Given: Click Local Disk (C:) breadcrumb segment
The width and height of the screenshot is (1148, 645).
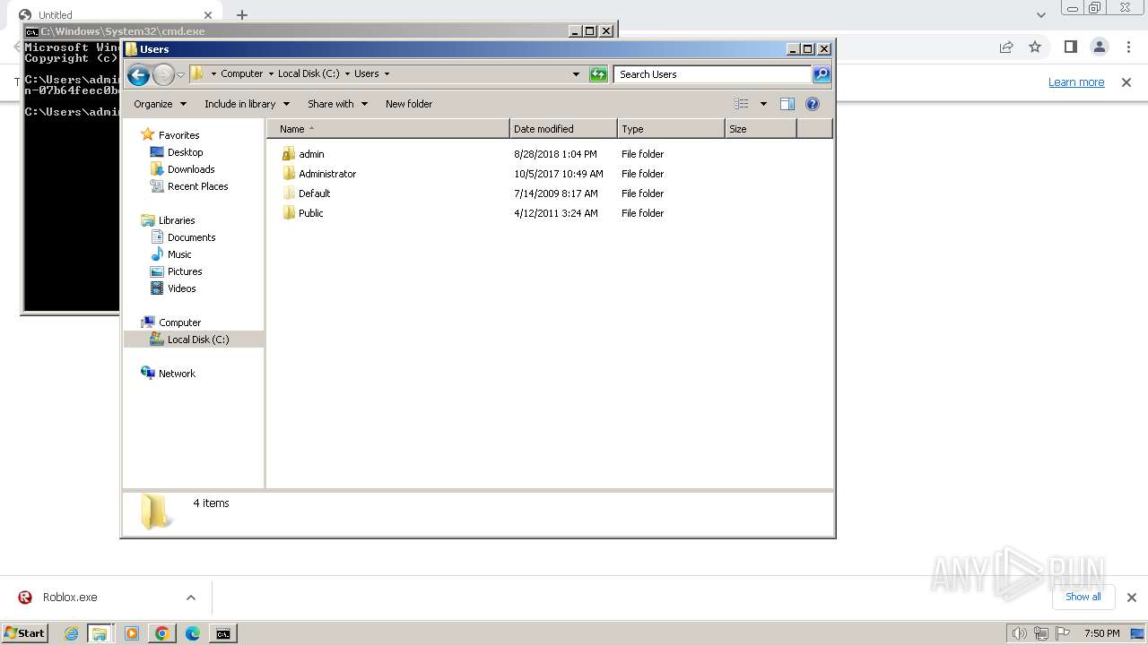Looking at the screenshot, I should tap(309, 74).
